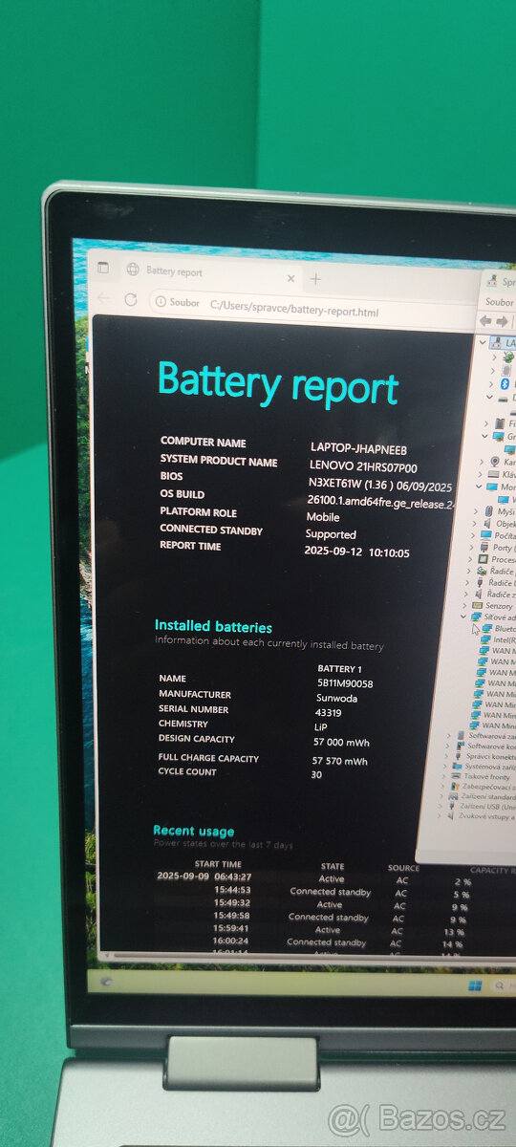This screenshot has height=1147, width=516.
Task: Click the Bluetooth icon in device tree
Action: [x=505, y=384]
